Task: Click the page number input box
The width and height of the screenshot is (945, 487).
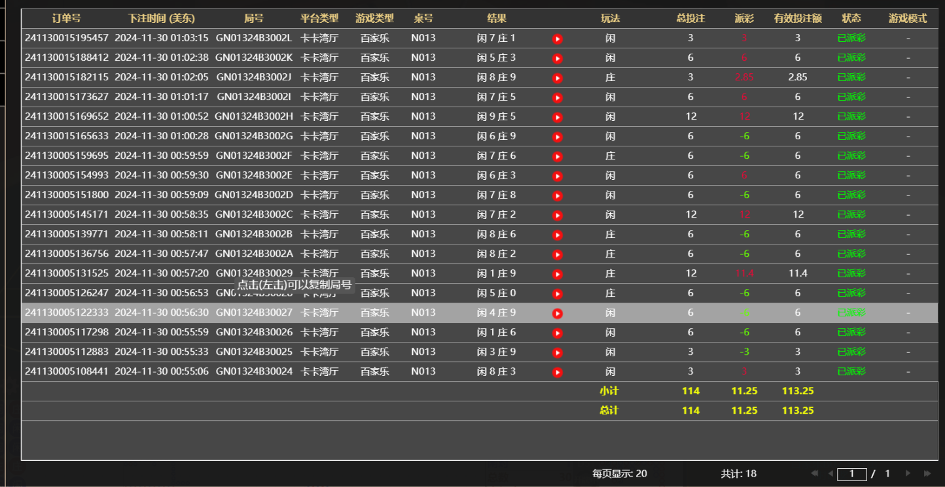Action: 852,473
